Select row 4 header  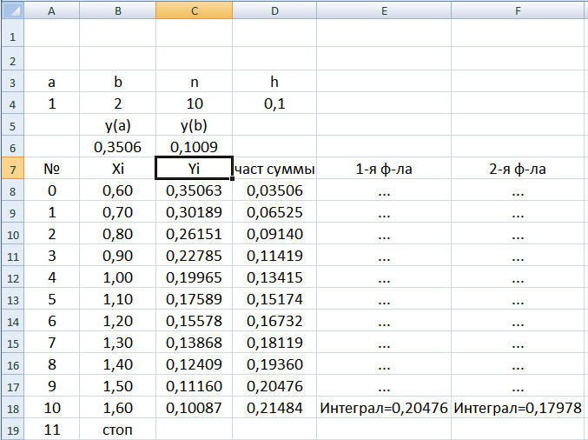pyautogui.click(x=13, y=103)
